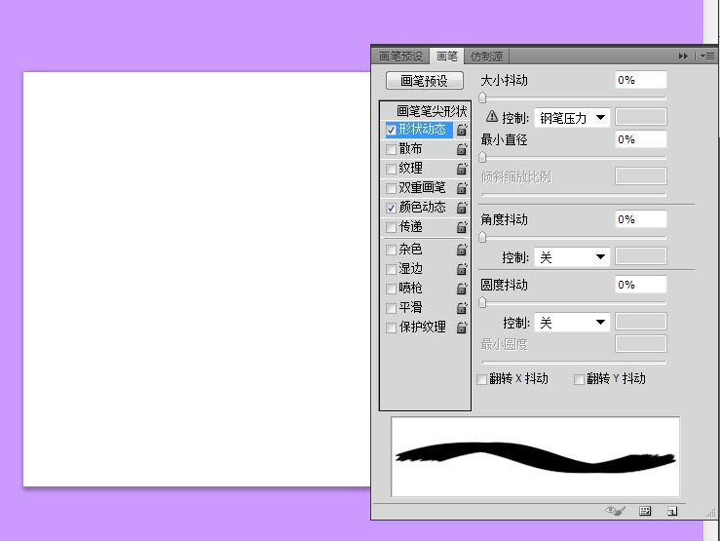Select the 颜色动态 list entry
This screenshot has height=541, width=720.
click(422, 208)
